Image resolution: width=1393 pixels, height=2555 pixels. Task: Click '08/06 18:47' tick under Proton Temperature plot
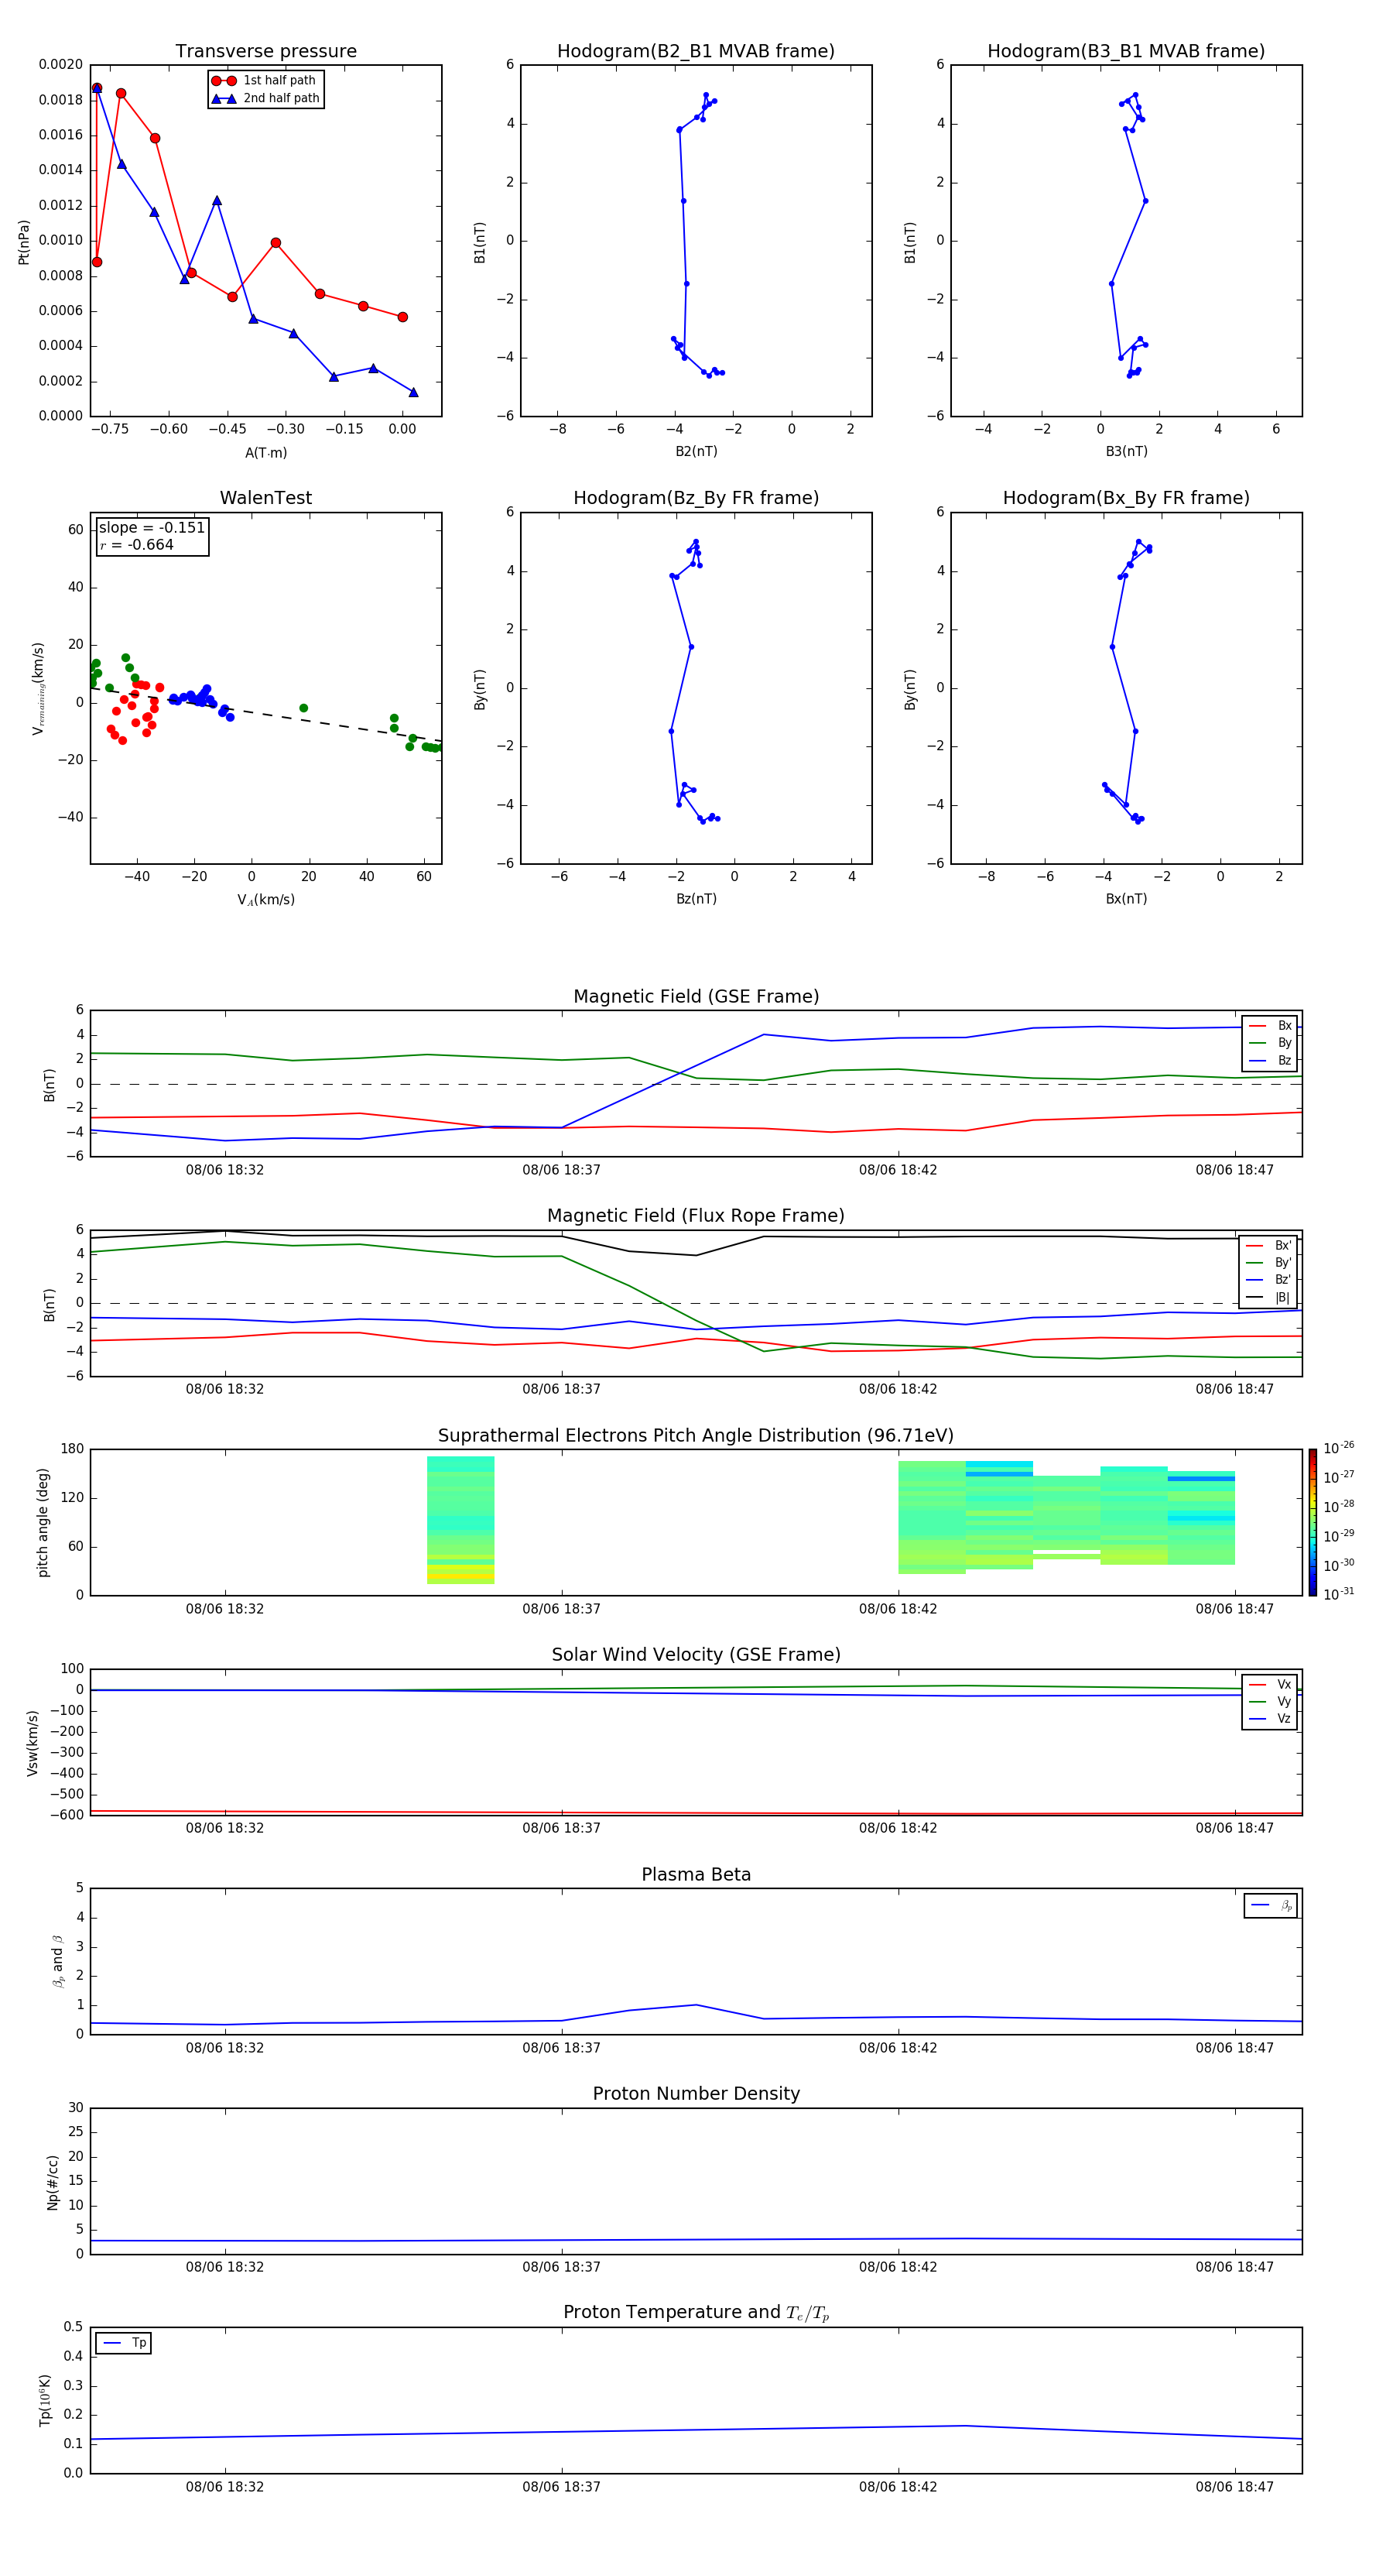pyautogui.click(x=1234, y=2488)
